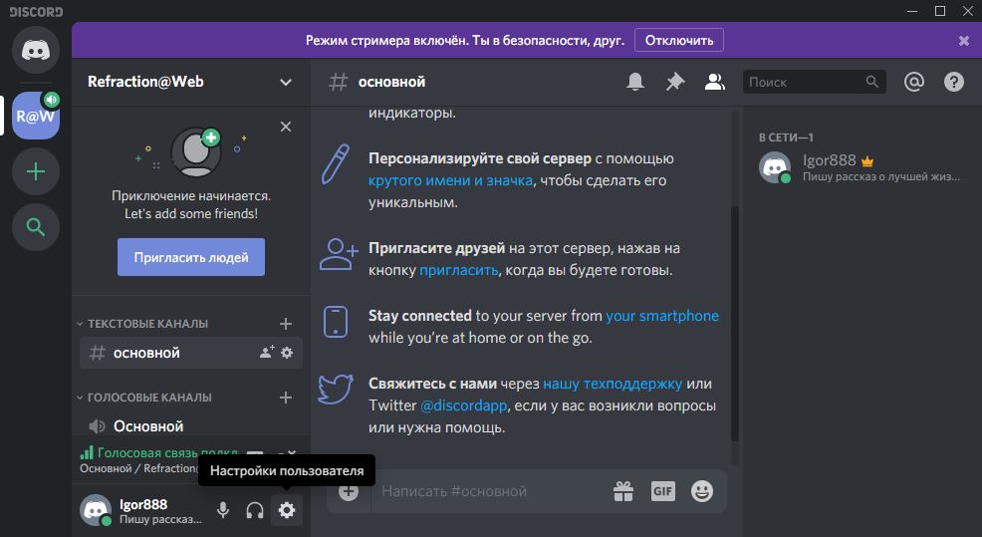This screenshot has width=982, height=537.
Task: Select the основной text channel
Action: coord(147,353)
